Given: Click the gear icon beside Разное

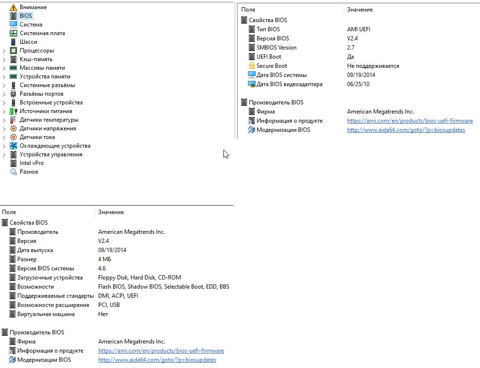Looking at the screenshot, I should pos(13,172).
